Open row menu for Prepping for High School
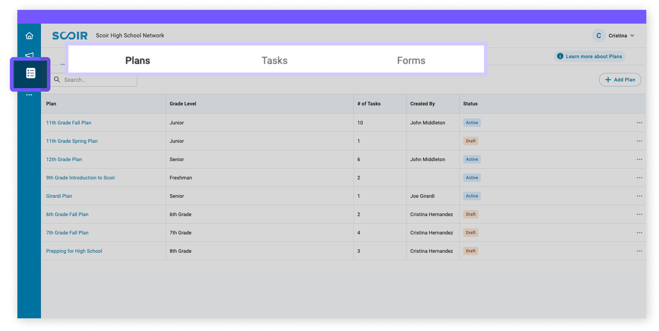The width and height of the screenshot is (659, 331). coord(639,251)
